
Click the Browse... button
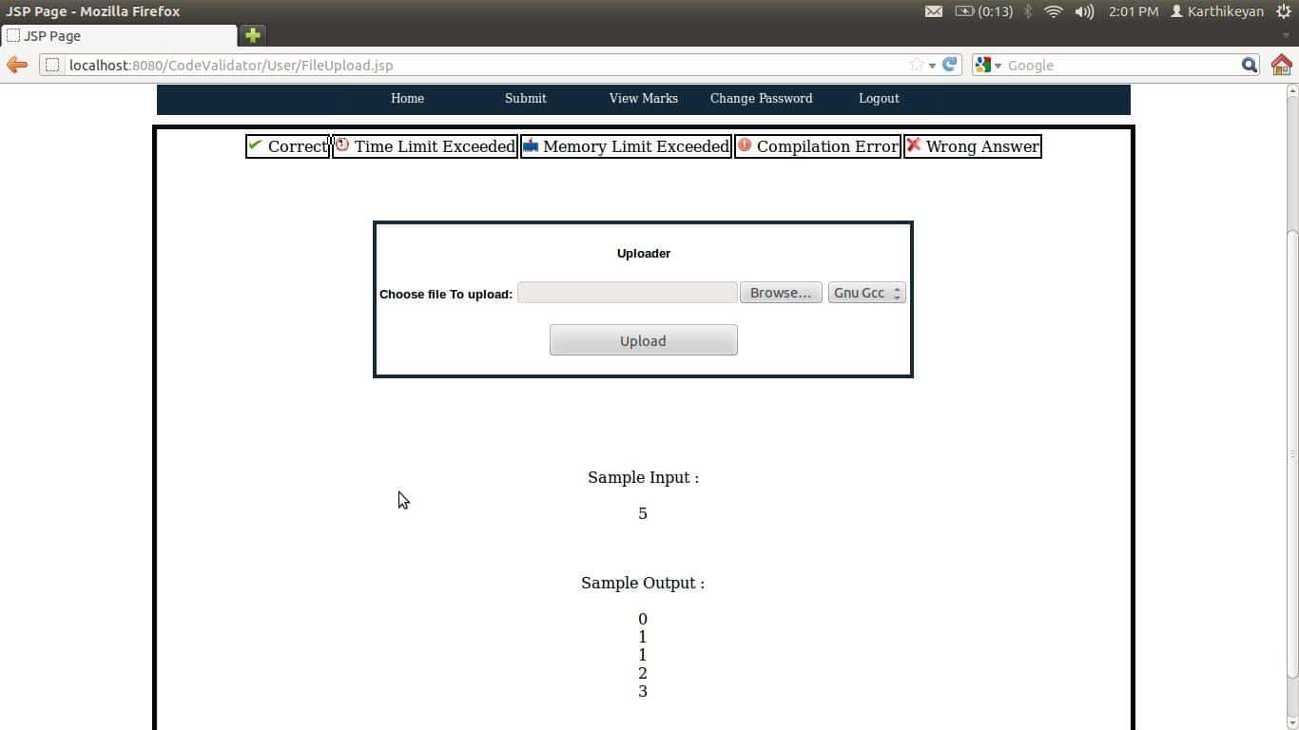tap(780, 293)
